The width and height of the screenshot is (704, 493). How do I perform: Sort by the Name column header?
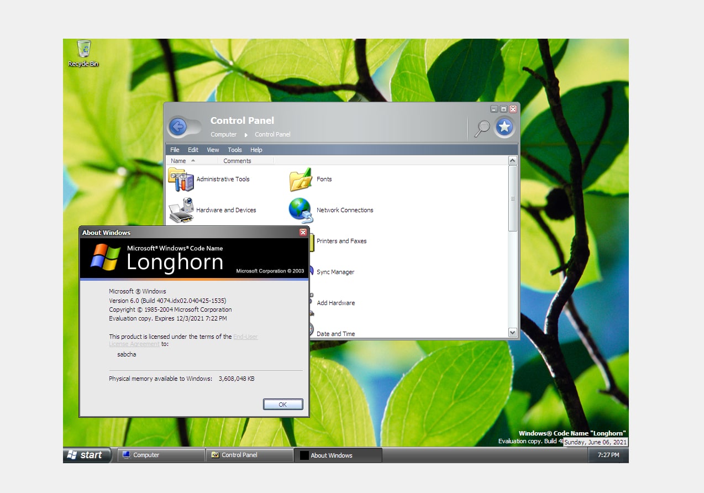click(x=192, y=161)
